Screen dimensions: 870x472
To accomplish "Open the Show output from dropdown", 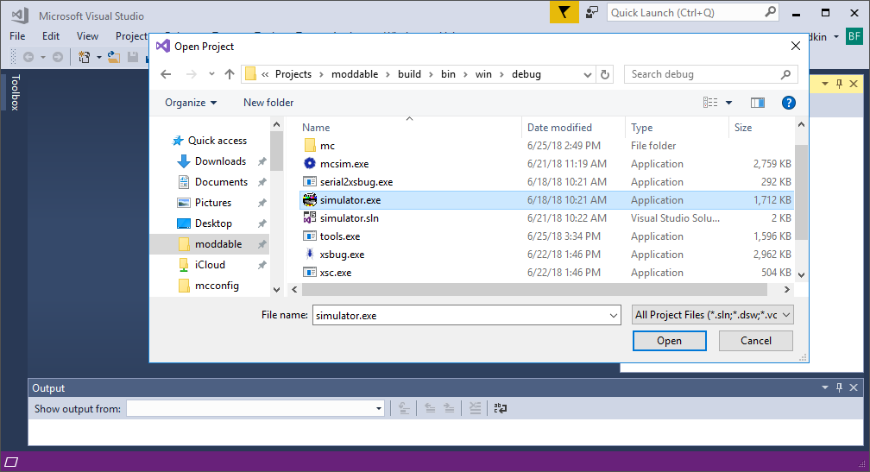I will point(255,409).
